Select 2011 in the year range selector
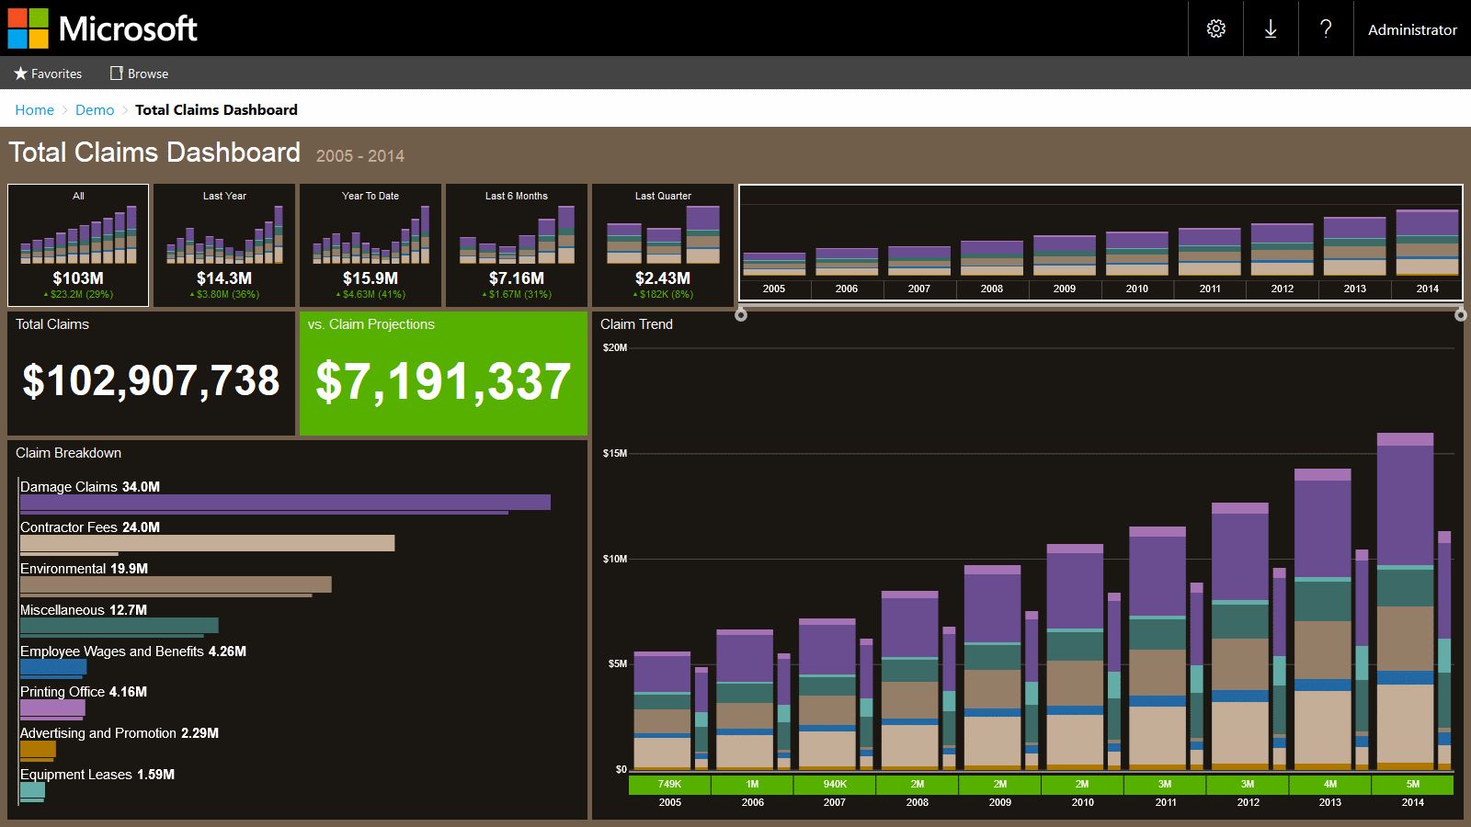This screenshot has width=1471, height=827. (x=1210, y=289)
